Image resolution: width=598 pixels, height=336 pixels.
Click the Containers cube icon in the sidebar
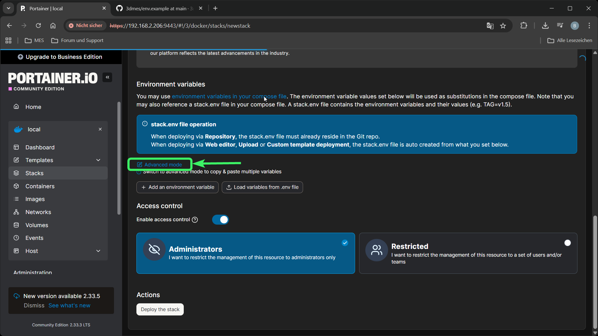coord(17,186)
